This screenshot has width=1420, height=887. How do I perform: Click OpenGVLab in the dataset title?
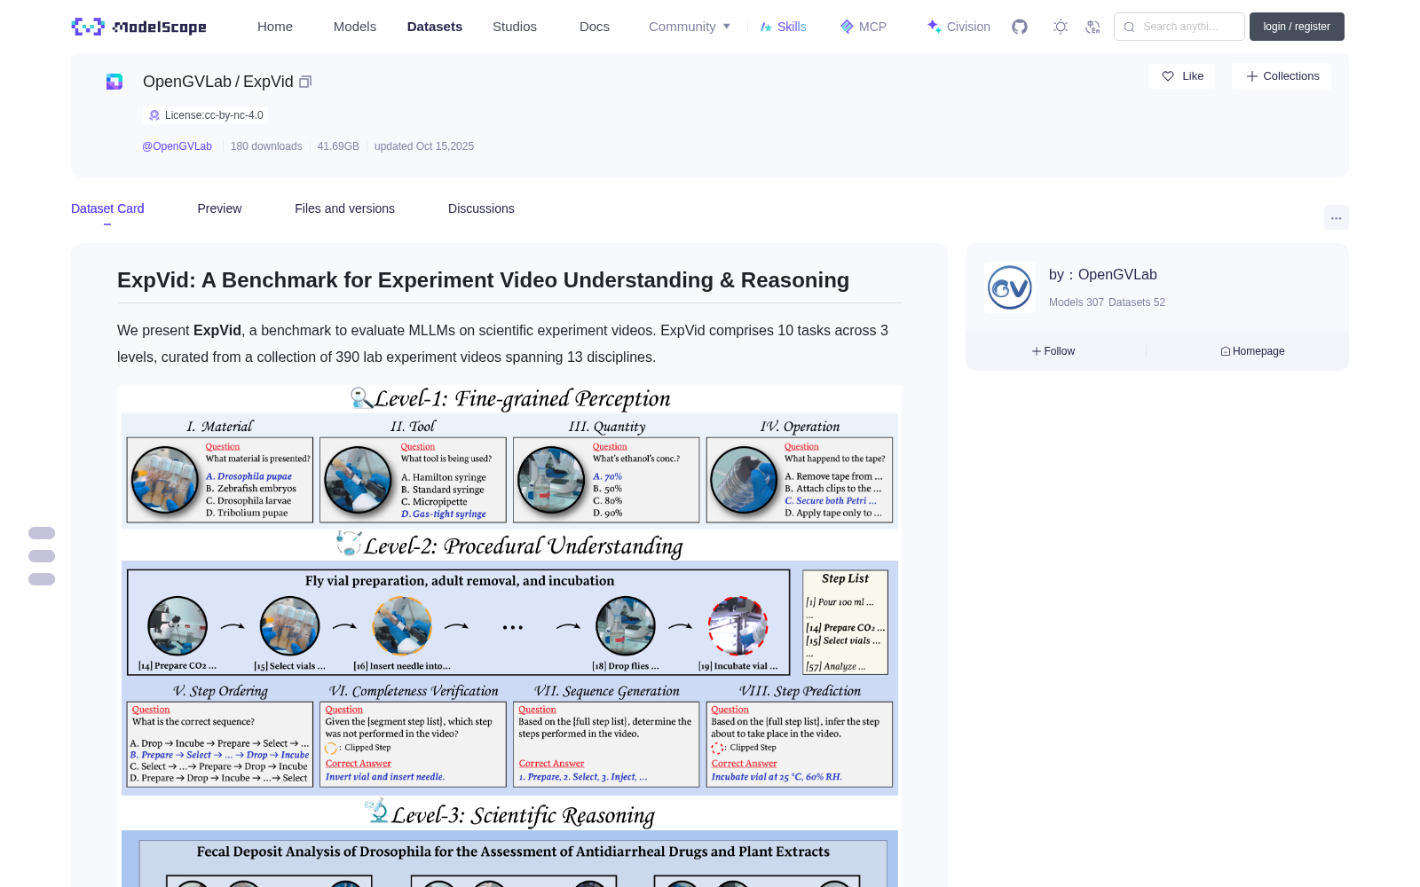(x=187, y=82)
